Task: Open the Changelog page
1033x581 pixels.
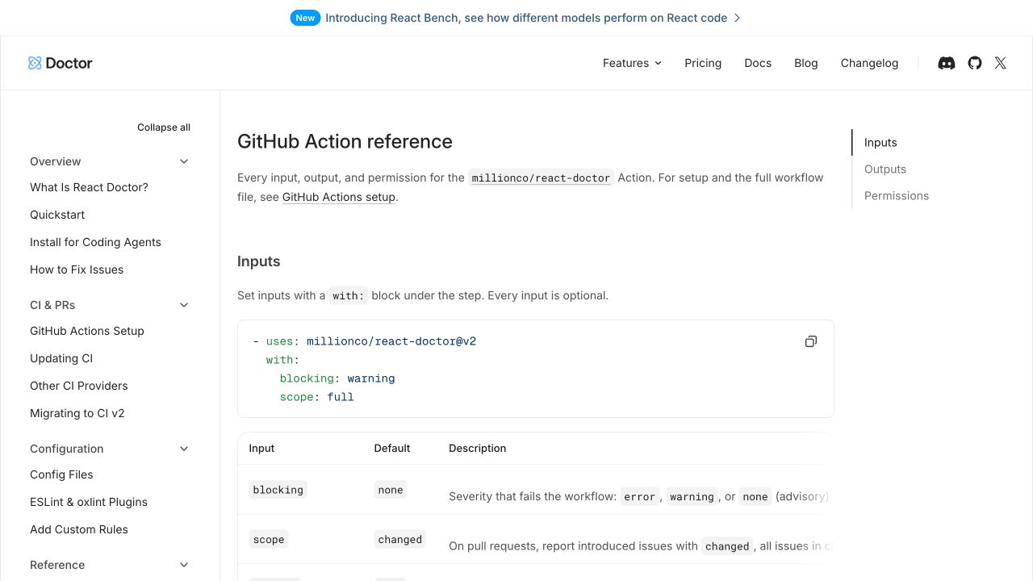Action: (869, 63)
